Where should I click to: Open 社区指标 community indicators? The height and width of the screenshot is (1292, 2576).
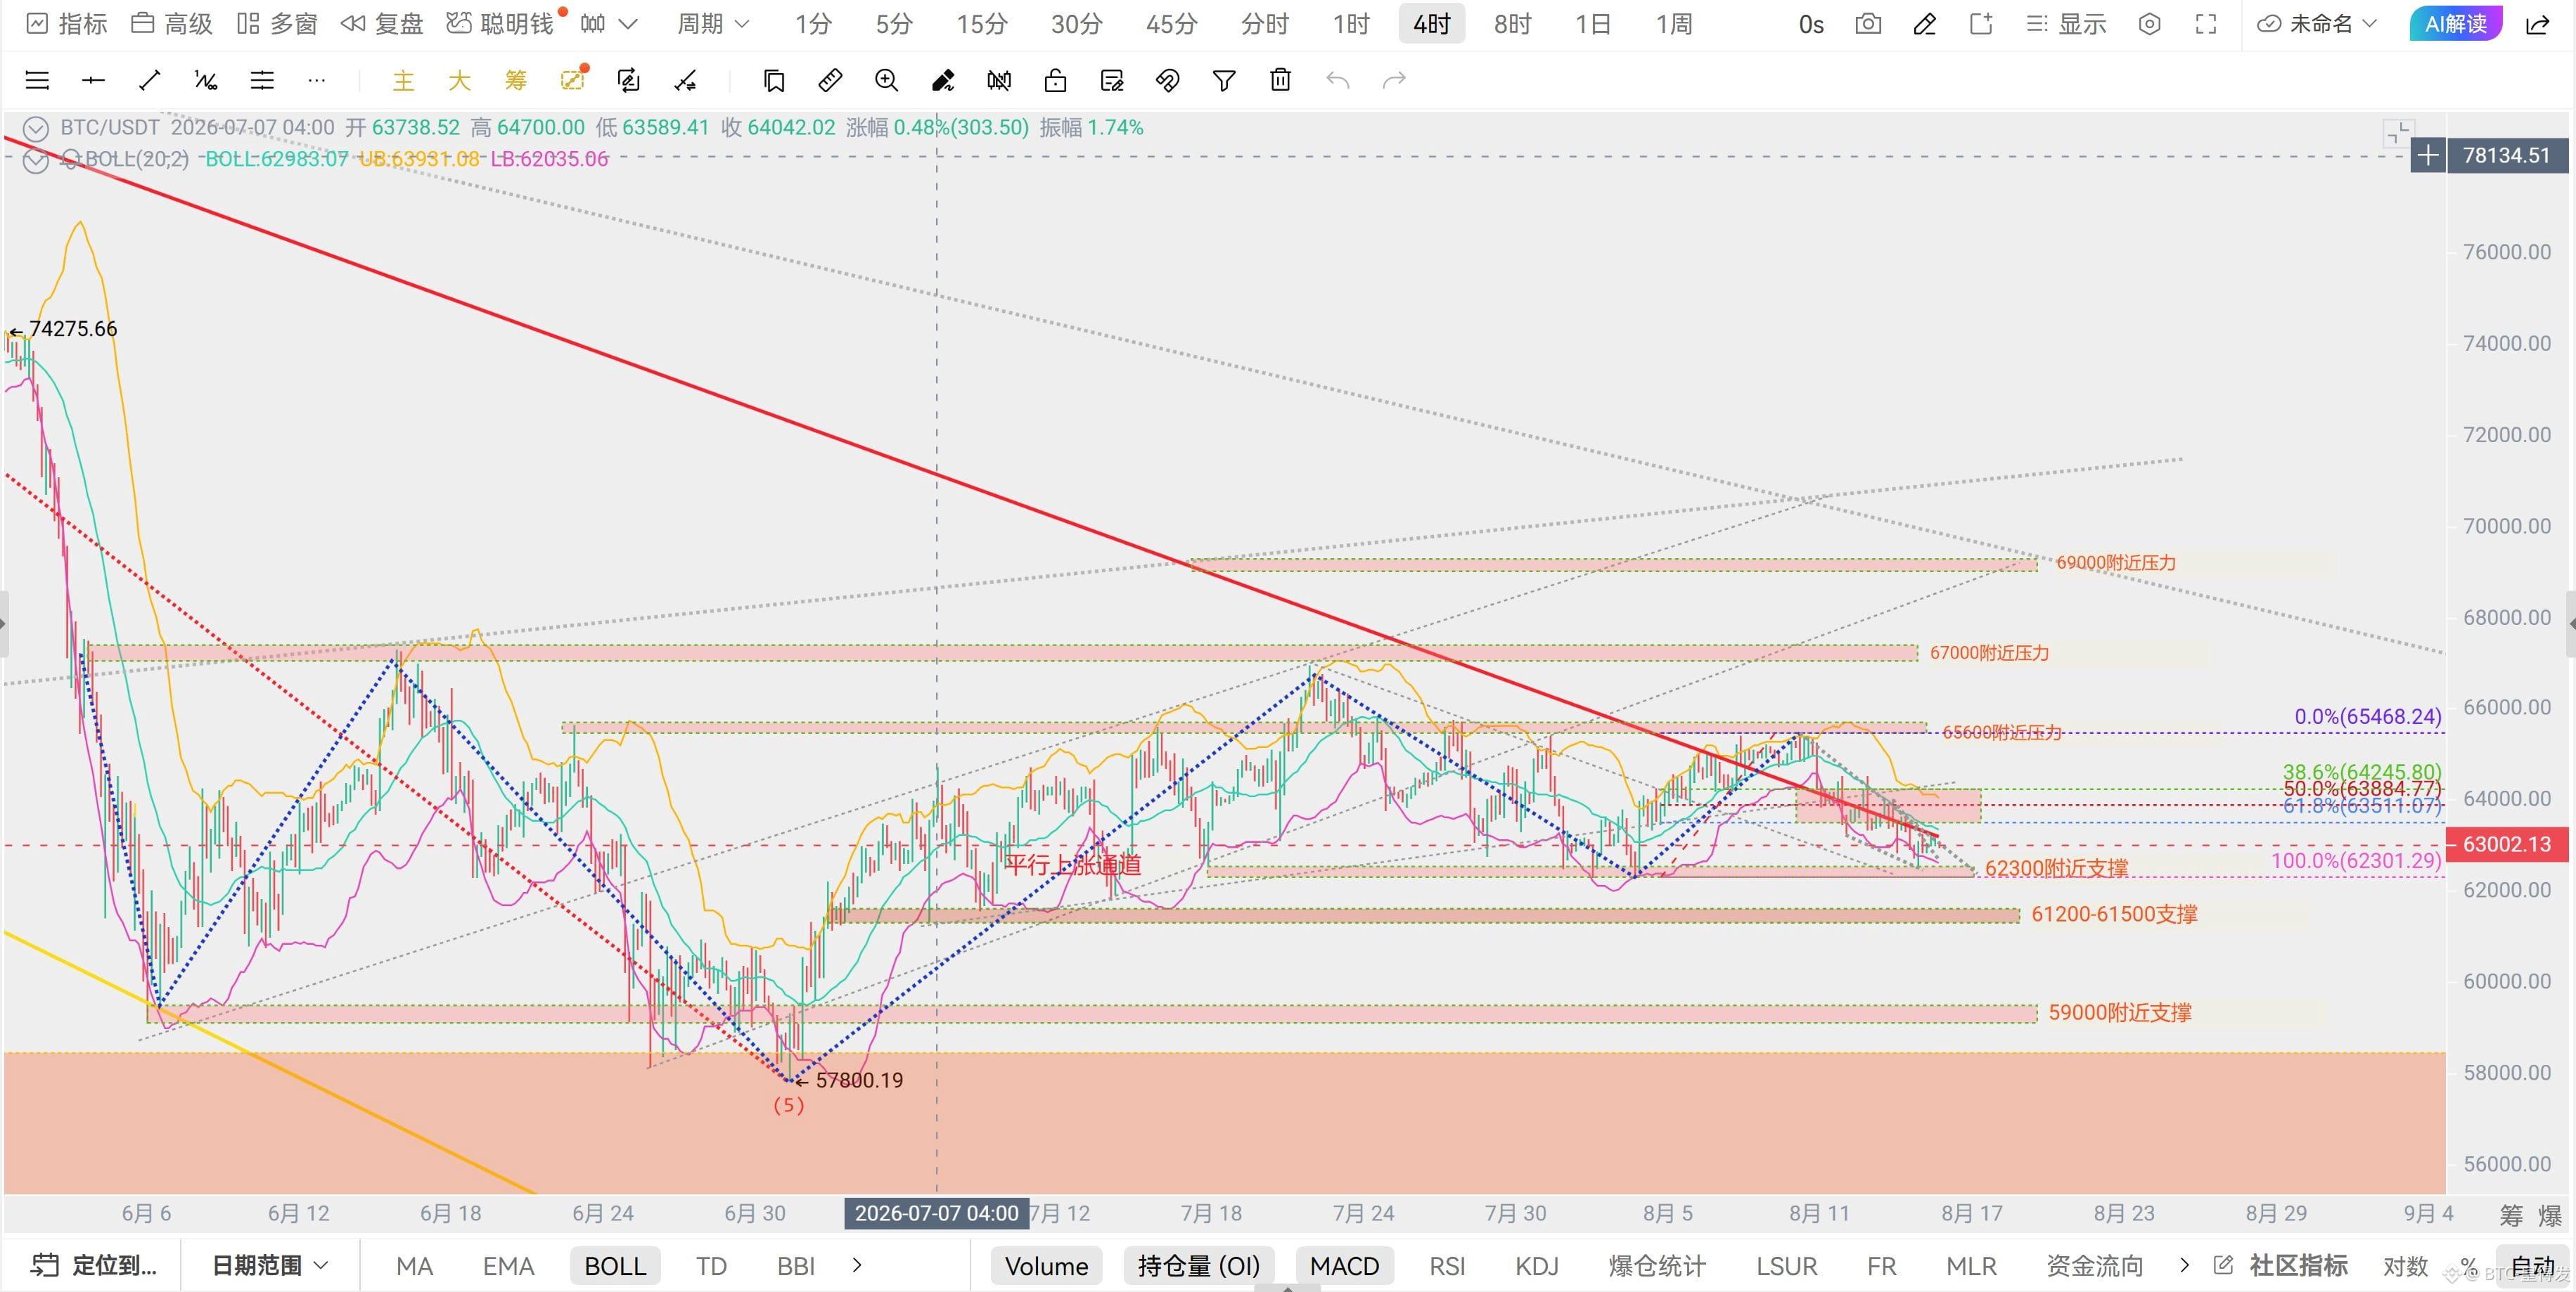point(2281,1266)
